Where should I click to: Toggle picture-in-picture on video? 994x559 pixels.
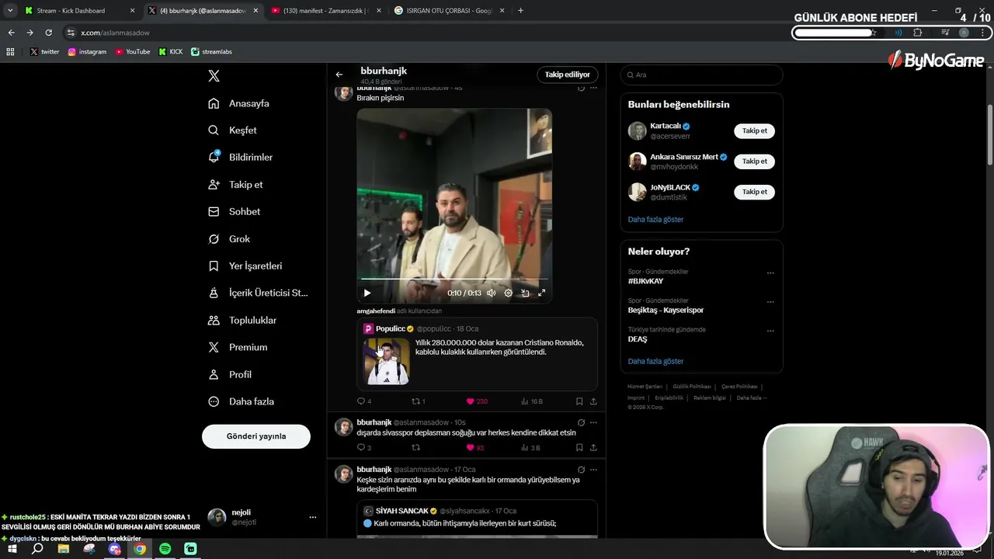[525, 293]
